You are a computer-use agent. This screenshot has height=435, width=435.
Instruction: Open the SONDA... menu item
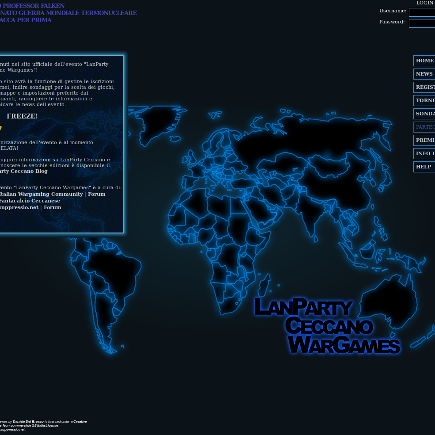click(424, 114)
